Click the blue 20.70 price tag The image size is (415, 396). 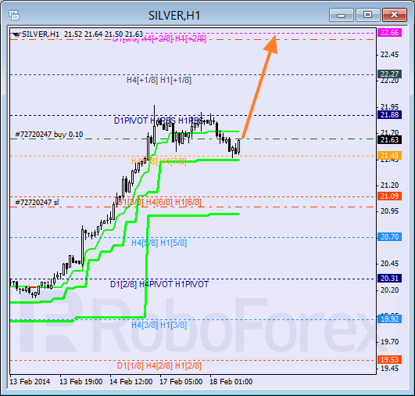(389, 236)
